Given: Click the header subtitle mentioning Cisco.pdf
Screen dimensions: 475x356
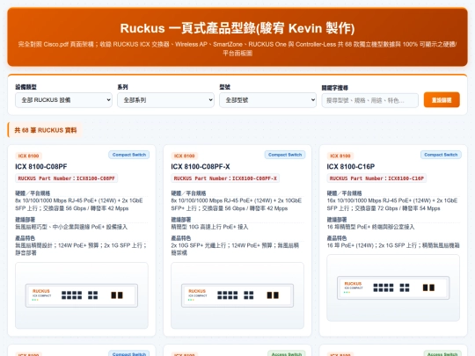Looking at the screenshot, I should (x=237, y=48).
